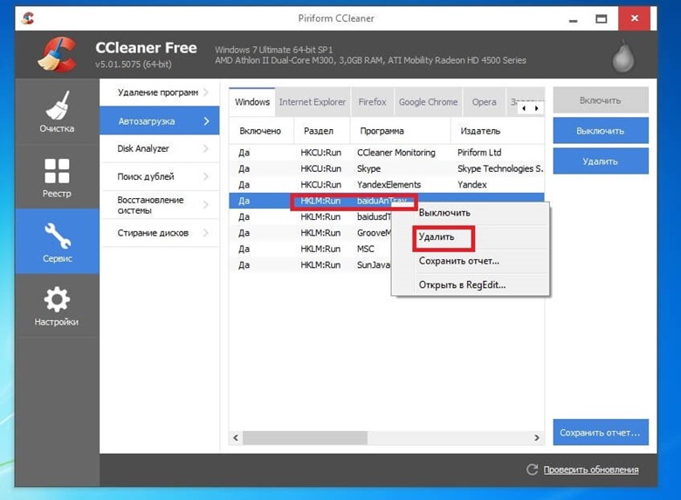Open Удаление программ submenu
Image resolution: width=681 pixels, height=500 pixels.
pos(160,92)
